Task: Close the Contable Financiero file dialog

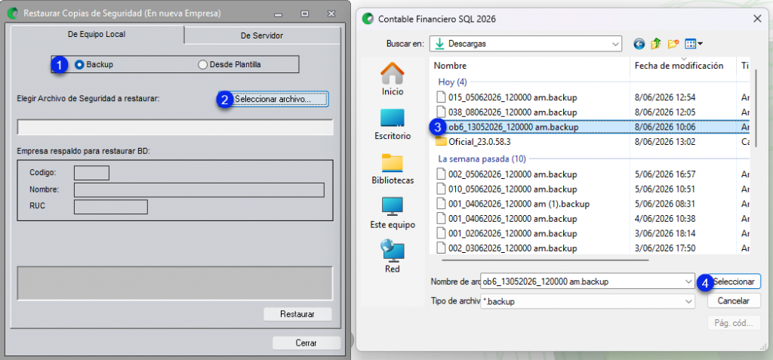Action: tap(757, 19)
